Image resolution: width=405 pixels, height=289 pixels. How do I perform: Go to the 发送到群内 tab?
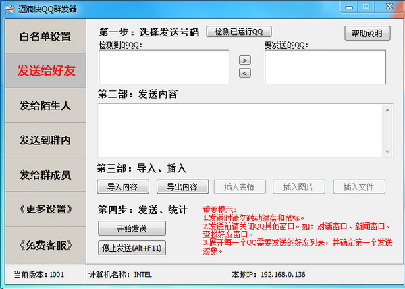(x=45, y=140)
